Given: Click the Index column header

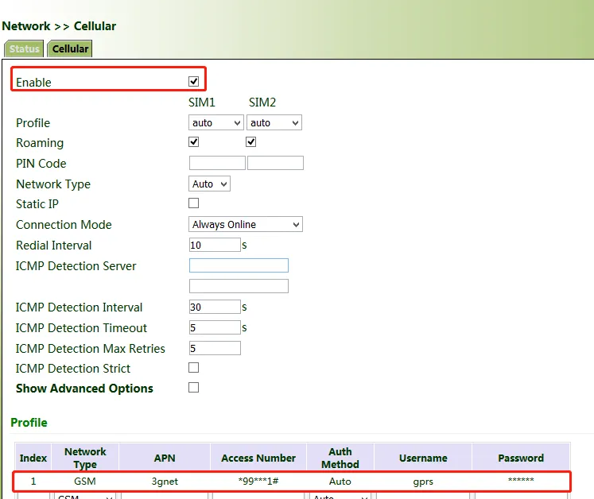Looking at the screenshot, I should pyautogui.click(x=33, y=458).
